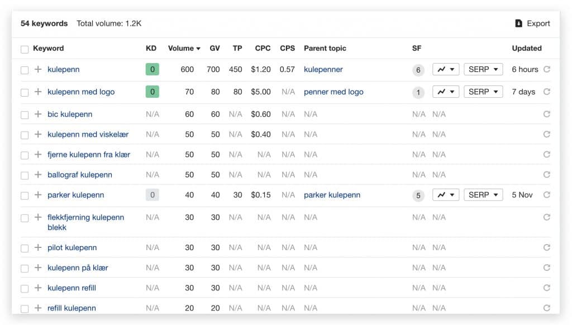This screenshot has height=325, width=572.
Task: Refresh the parker kulepenn row
Action: tap(546, 195)
